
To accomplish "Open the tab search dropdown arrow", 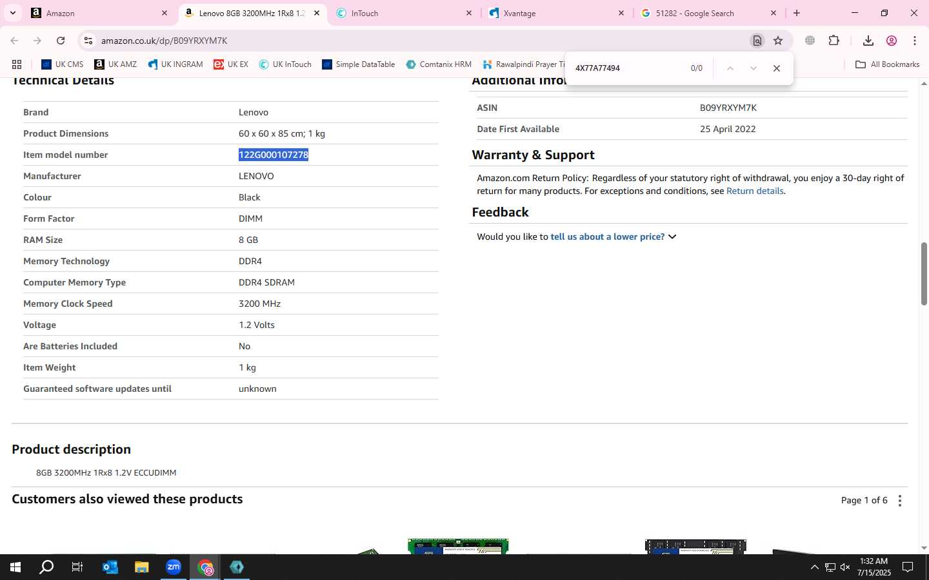I will pyautogui.click(x=12, y=13).
